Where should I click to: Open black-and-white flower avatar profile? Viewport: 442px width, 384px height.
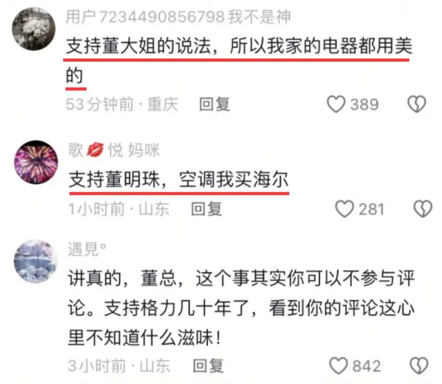34,29
